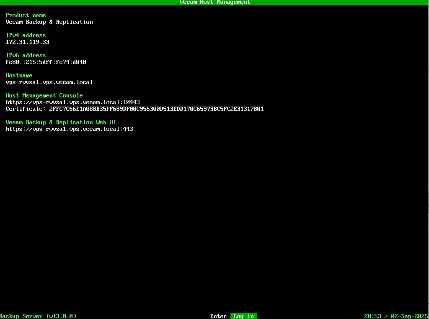Select the IPv6 address label

click(x=26, y=55)
